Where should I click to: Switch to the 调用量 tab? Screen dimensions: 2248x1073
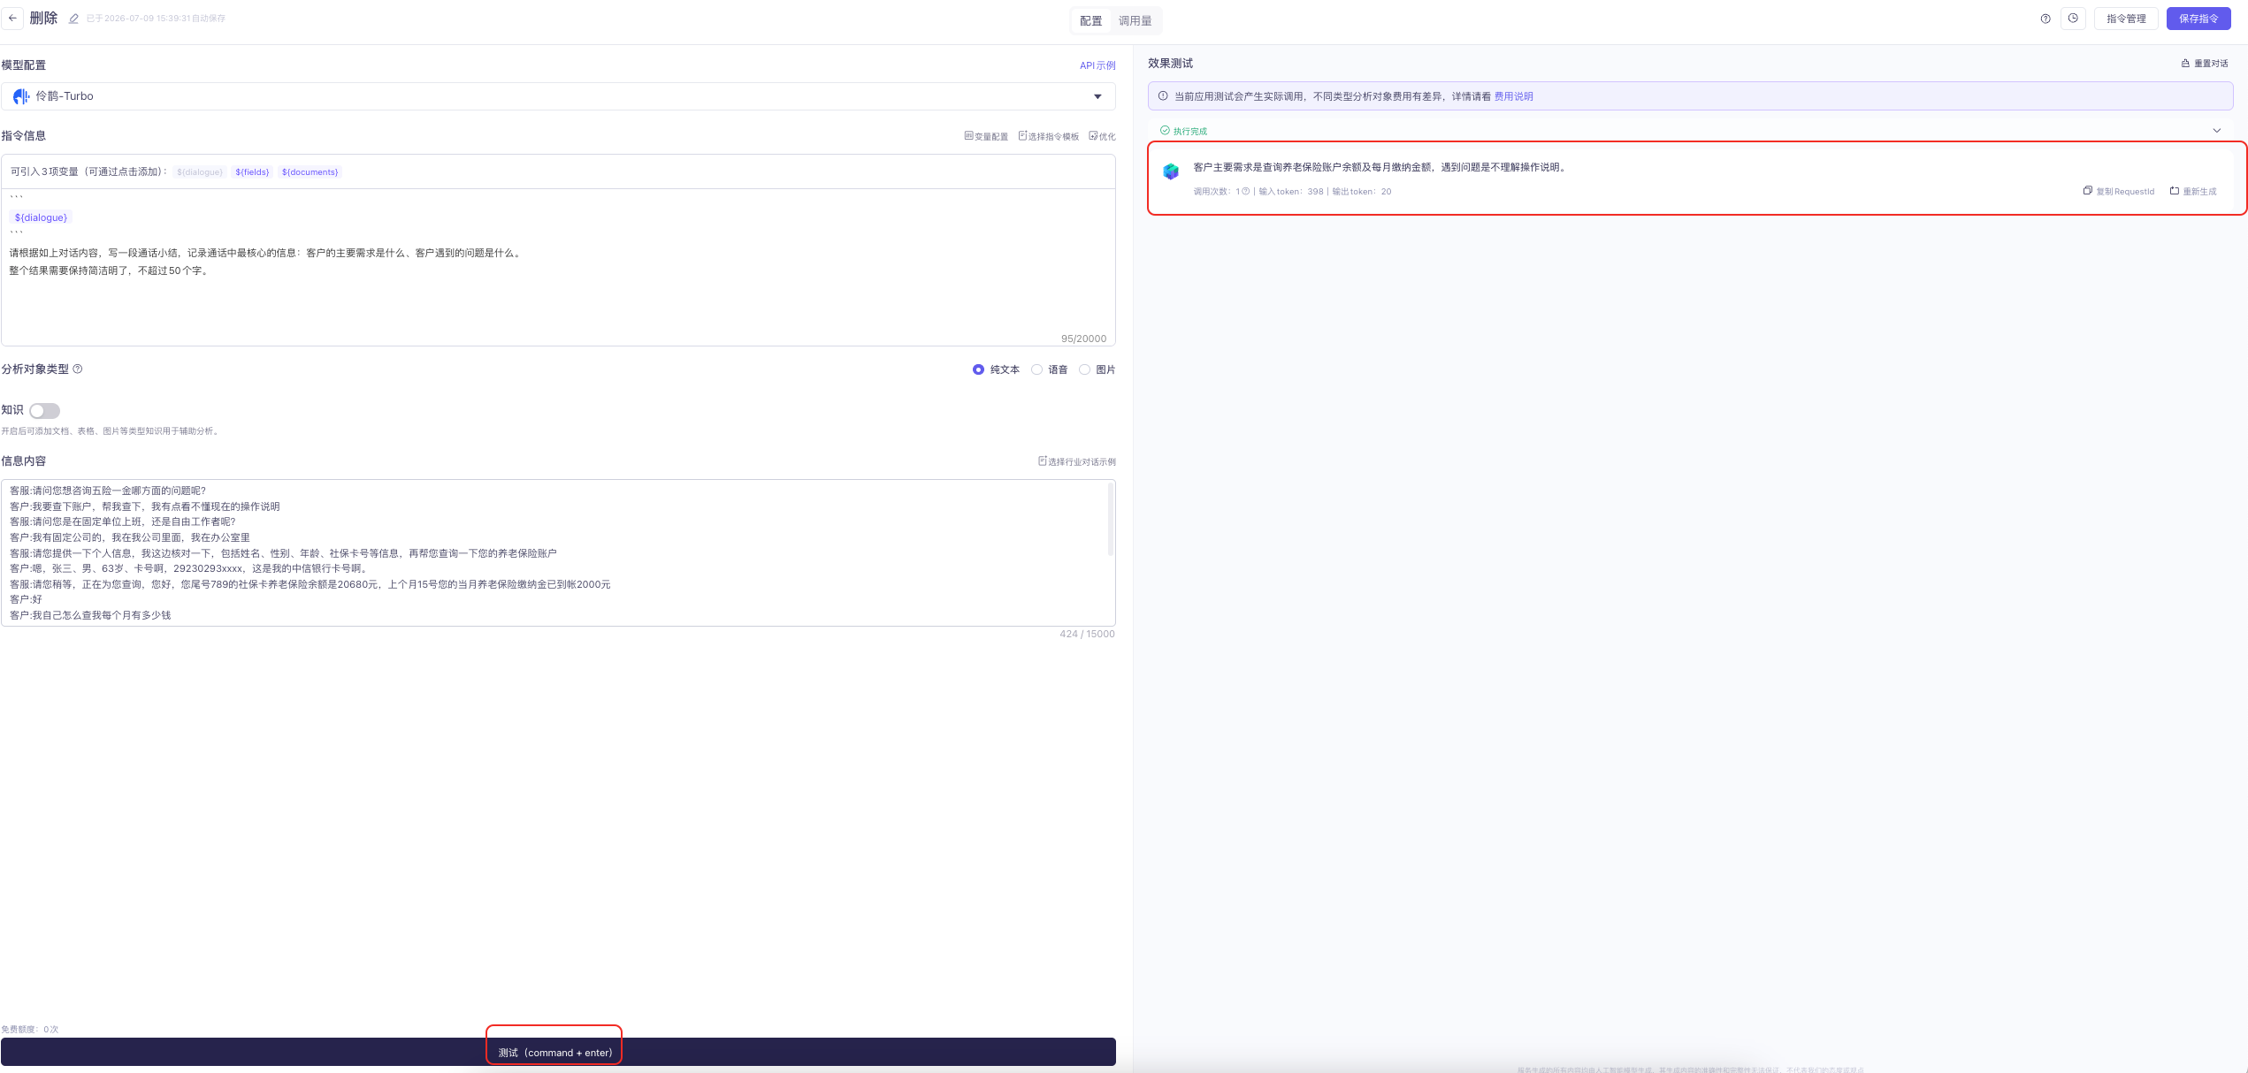[1135, 21]
